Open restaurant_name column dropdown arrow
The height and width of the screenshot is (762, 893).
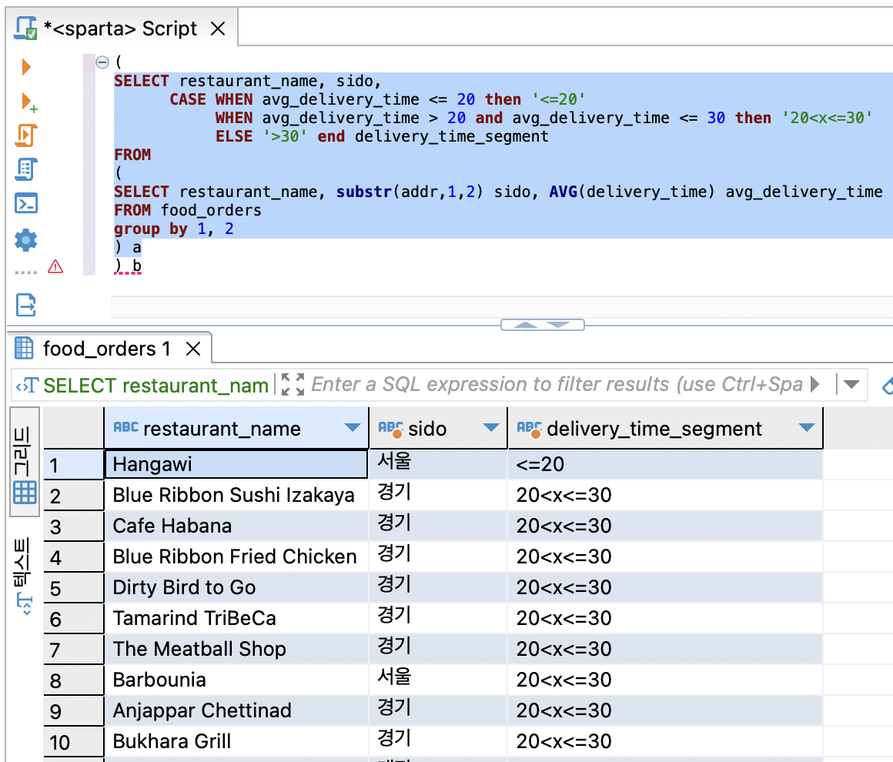(x=353, y=428)
